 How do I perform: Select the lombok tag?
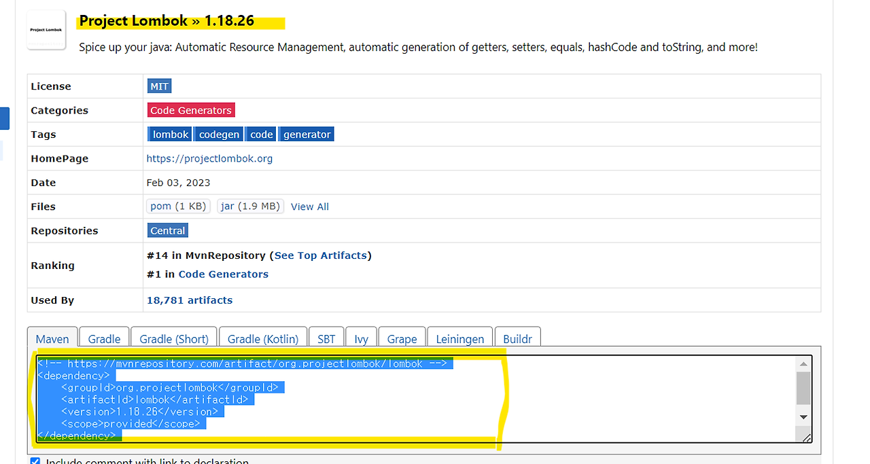tap(170, 135)
